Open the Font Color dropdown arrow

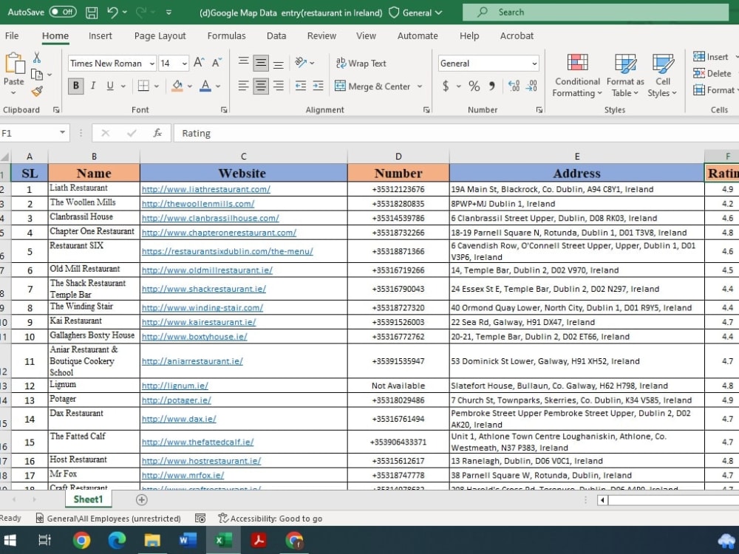click(218, 86)
